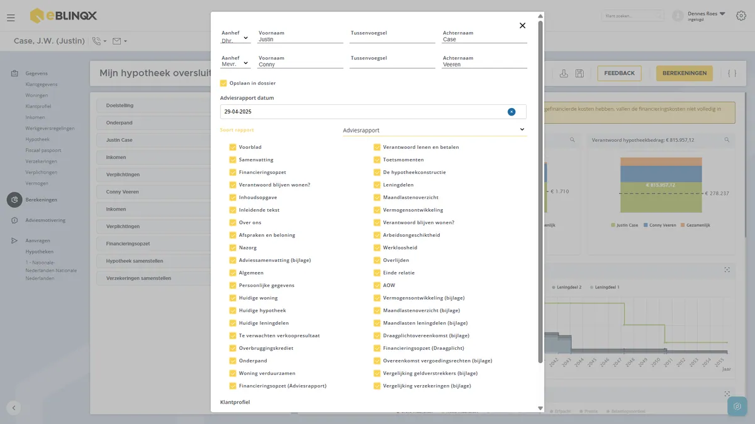
Task: Expand the Leningdeel chart to fullscreen
Action: pyautogui.click(x=727, y=270)
